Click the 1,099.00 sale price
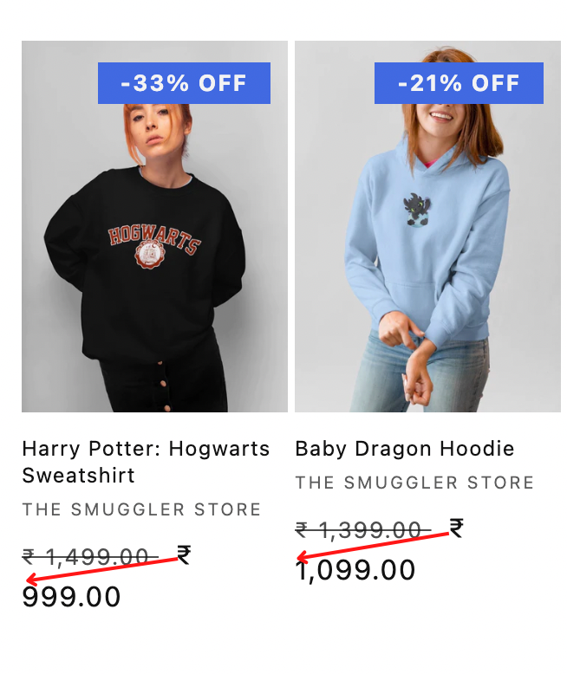The height and width of the screenshot is (674, 567). click(355, 570)
